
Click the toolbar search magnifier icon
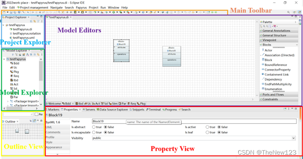[x=288, y=12]
